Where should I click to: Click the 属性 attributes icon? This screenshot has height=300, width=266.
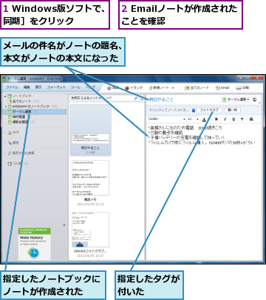click(10, 143)
